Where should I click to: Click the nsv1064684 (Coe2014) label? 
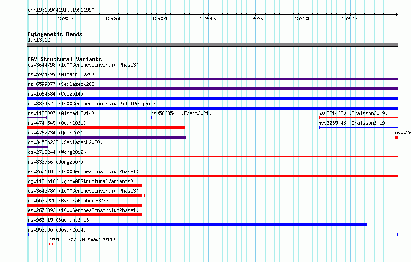click(x=55, y=94)
